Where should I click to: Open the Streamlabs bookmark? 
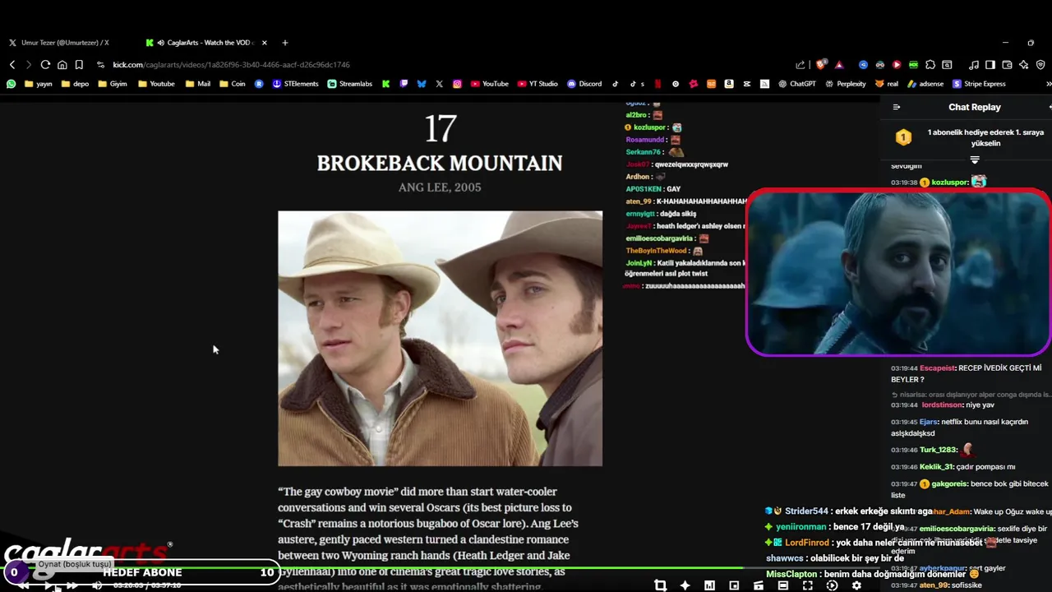pyautogui.click(x=350, y=84)
